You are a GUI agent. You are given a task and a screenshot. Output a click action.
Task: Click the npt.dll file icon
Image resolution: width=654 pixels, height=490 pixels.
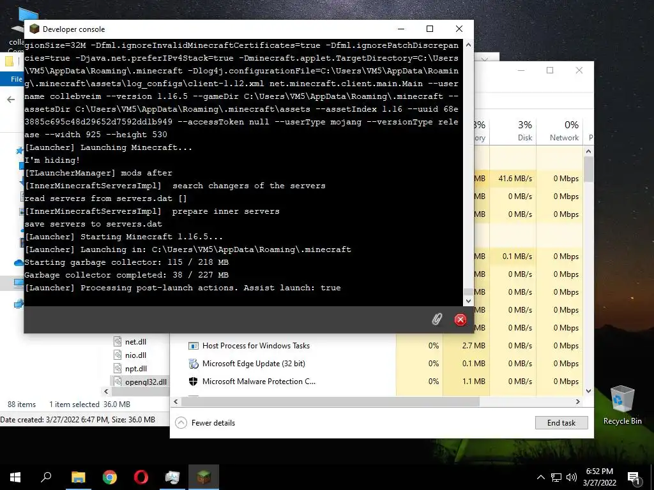[x=118, y=368]
